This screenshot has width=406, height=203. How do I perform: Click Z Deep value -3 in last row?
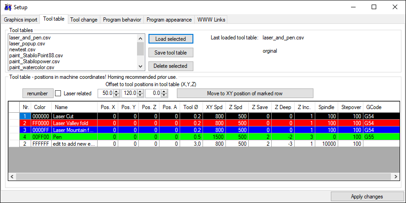(284, 144)
